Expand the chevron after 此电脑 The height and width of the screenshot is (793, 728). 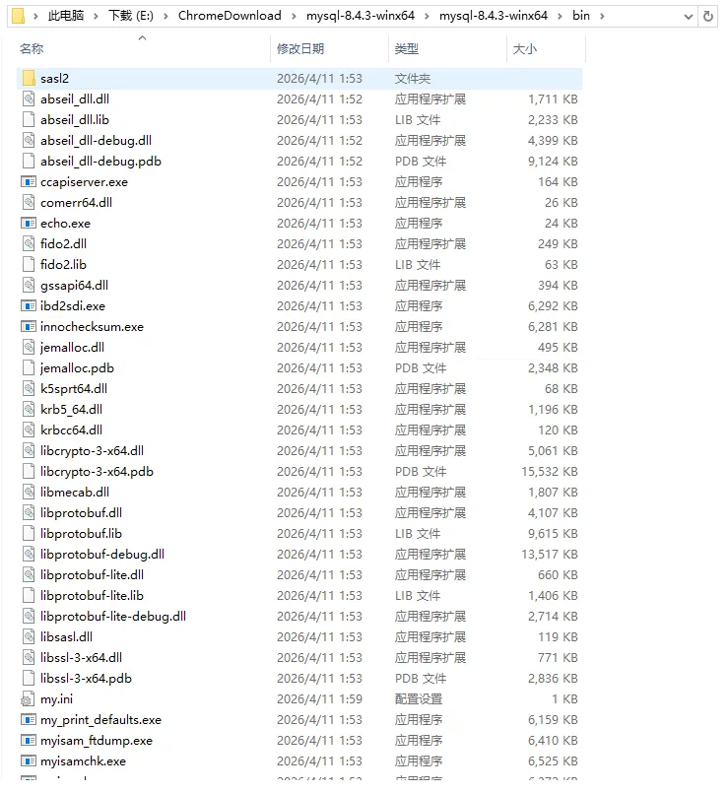pyautogui.click(x=96, y=16)
